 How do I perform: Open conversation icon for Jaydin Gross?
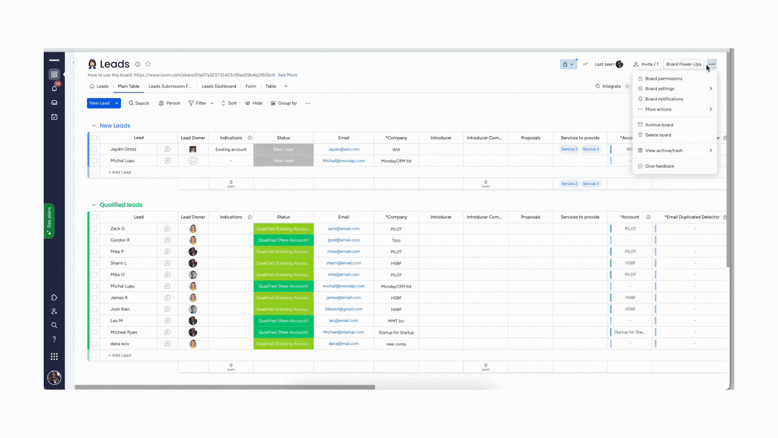click(168, 149)
